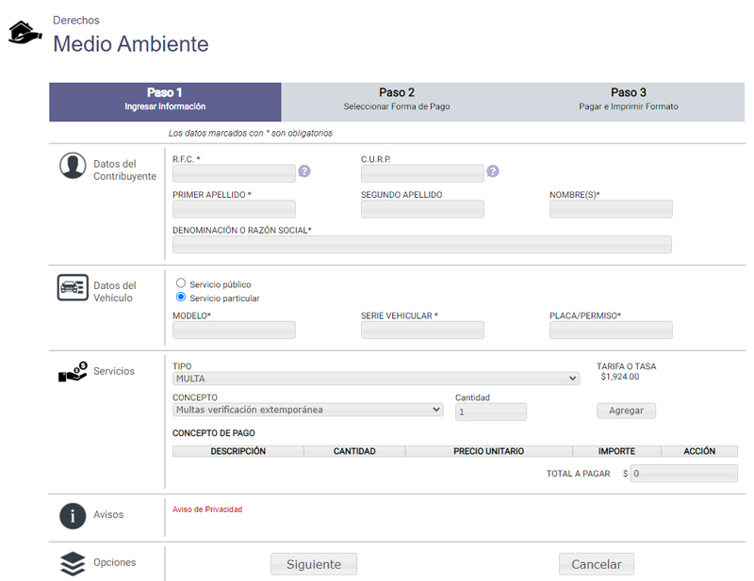Click the Derechos hand-house icon
The image size is (754, 581).
click(x=25, y=33)
